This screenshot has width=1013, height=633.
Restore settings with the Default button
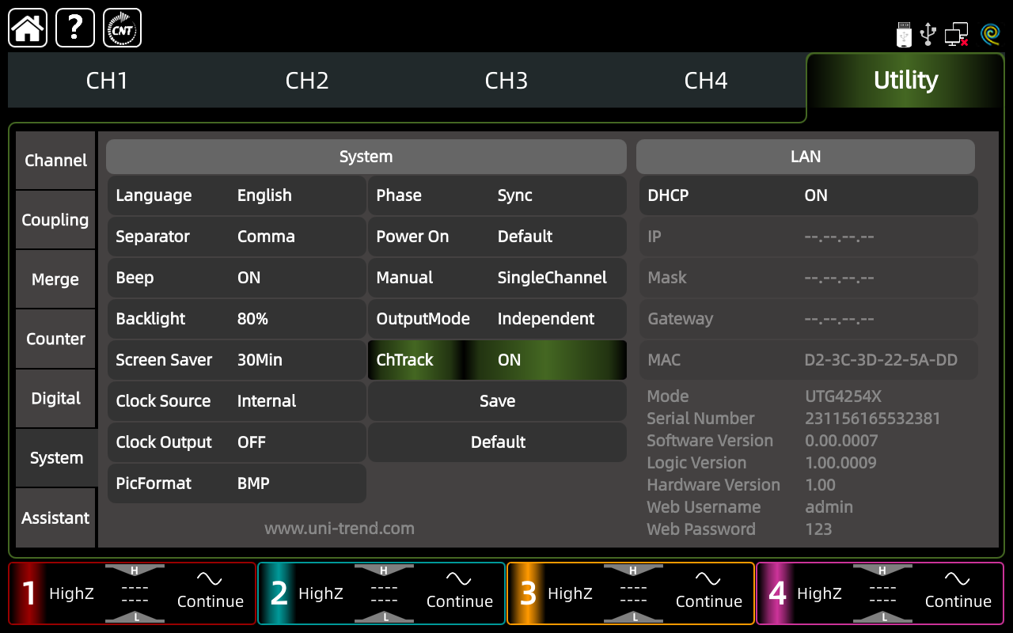click(497, 442)
